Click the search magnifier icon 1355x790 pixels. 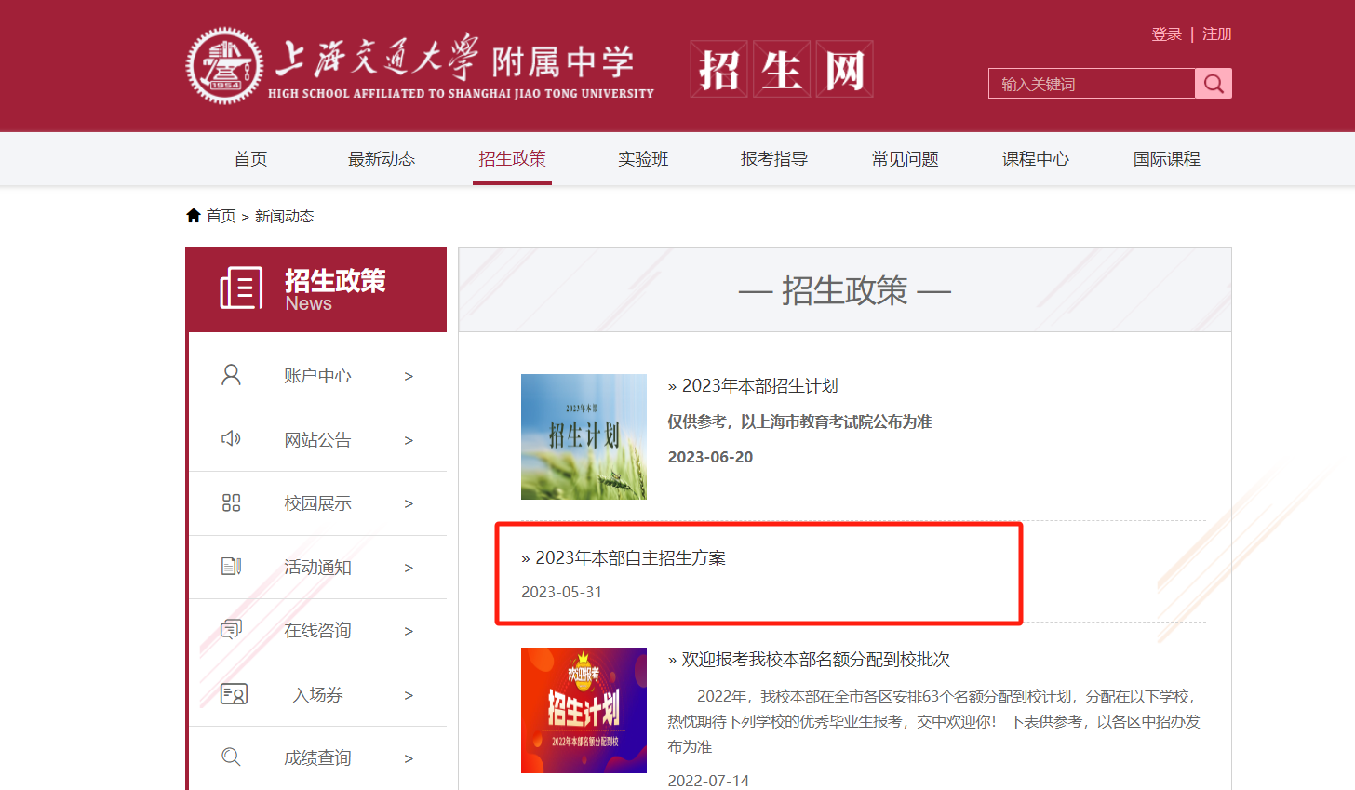point(1214,83)
